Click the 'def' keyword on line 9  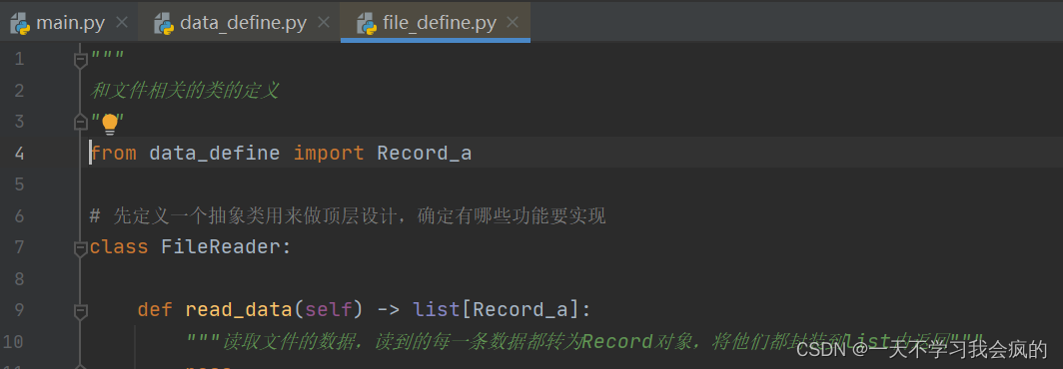coord(155,310)
